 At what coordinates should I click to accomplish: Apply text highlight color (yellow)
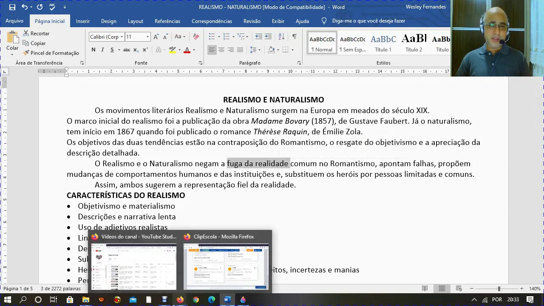click(172, 50)
